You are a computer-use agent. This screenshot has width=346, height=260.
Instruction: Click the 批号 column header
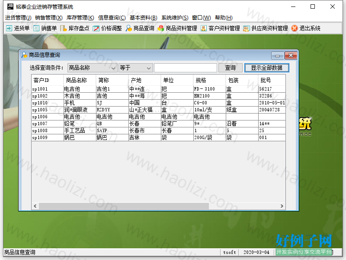272,80
